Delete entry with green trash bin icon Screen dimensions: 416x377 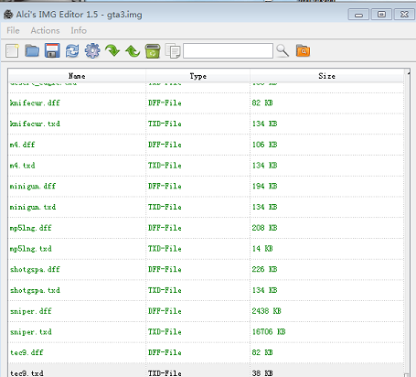point(153,51)
